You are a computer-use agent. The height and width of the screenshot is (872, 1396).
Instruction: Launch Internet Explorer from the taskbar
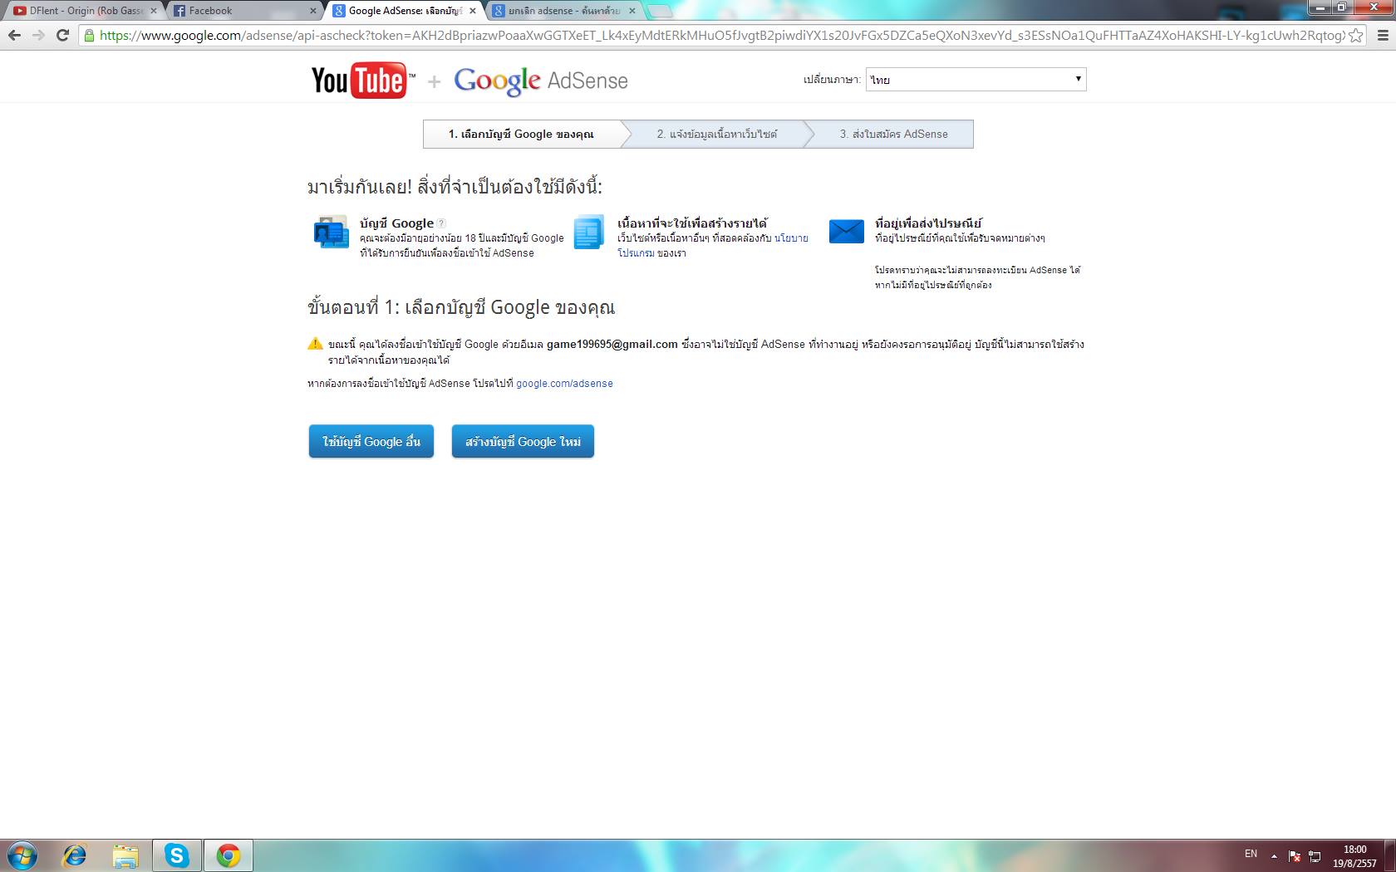point(75,855)
